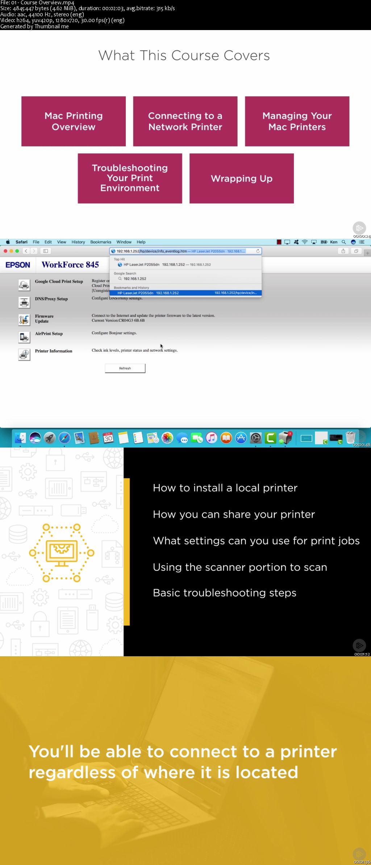This screenshot has width=371, height=865.
Task: Click the Managing Your Mac Printers tile
Action: [297, 121]
